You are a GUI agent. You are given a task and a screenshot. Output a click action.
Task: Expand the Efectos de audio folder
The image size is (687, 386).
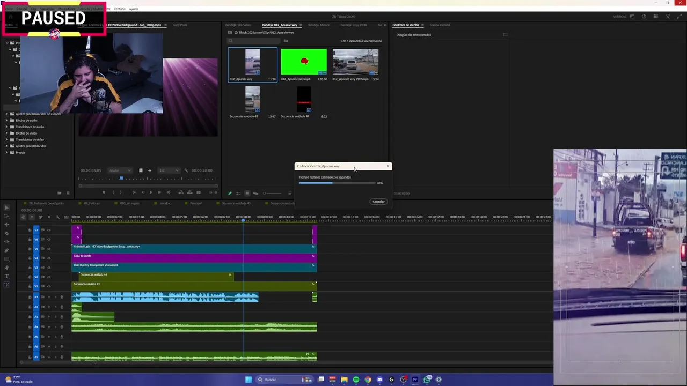pos(6,121)
